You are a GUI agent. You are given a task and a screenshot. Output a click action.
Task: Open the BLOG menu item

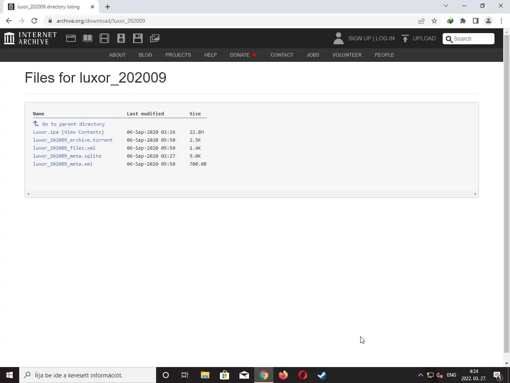[145, 55]
